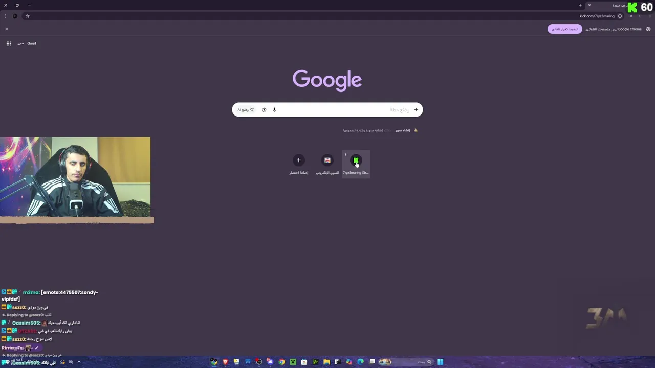Viewport: 655px width, 368px height.
Task: Open the 7ryz3maring Kick shortcut tile
Action: pos(356,164)
